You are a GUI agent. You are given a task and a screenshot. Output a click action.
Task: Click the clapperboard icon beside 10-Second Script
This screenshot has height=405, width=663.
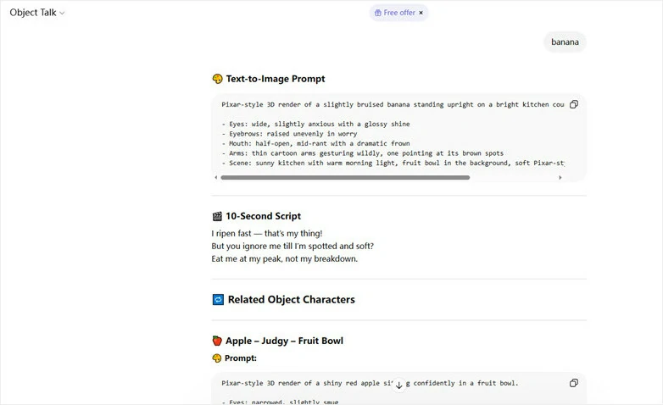coord(217,216)
